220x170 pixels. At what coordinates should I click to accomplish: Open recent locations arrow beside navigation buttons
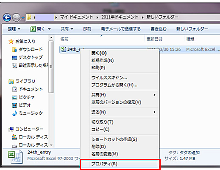click(23, 18)
